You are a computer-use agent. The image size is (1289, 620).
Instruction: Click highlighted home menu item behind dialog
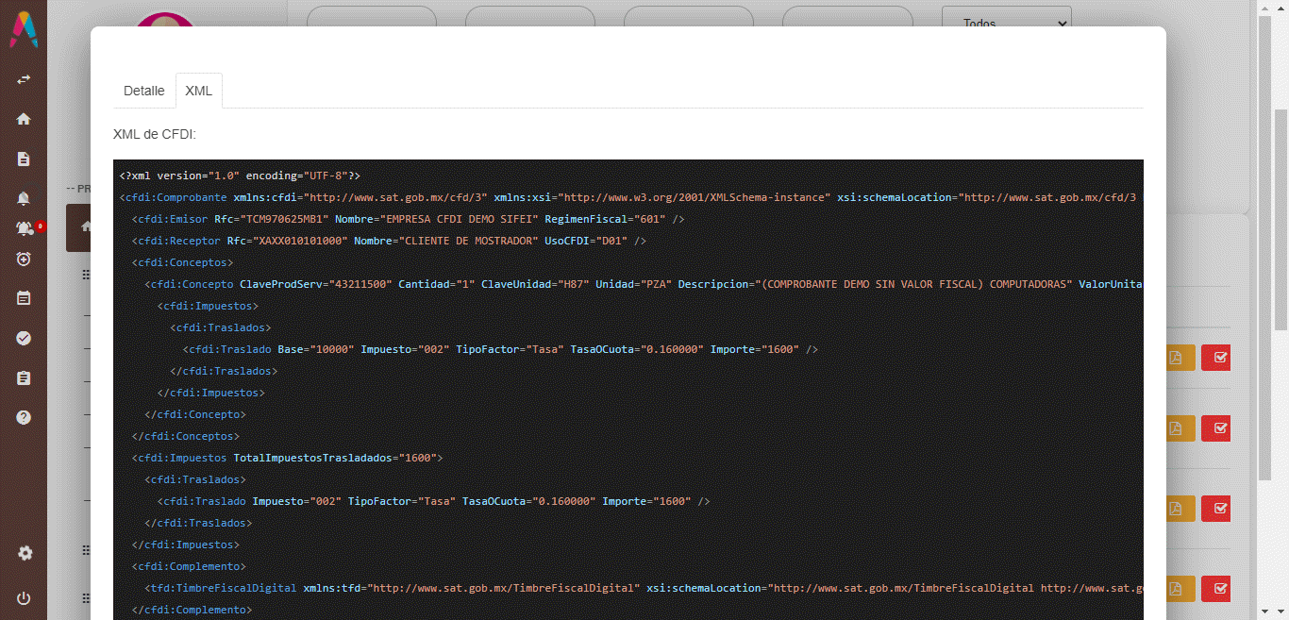point(78,227)
